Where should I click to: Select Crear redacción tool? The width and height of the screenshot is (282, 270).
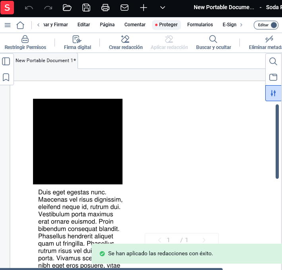[x=126, y=43]
